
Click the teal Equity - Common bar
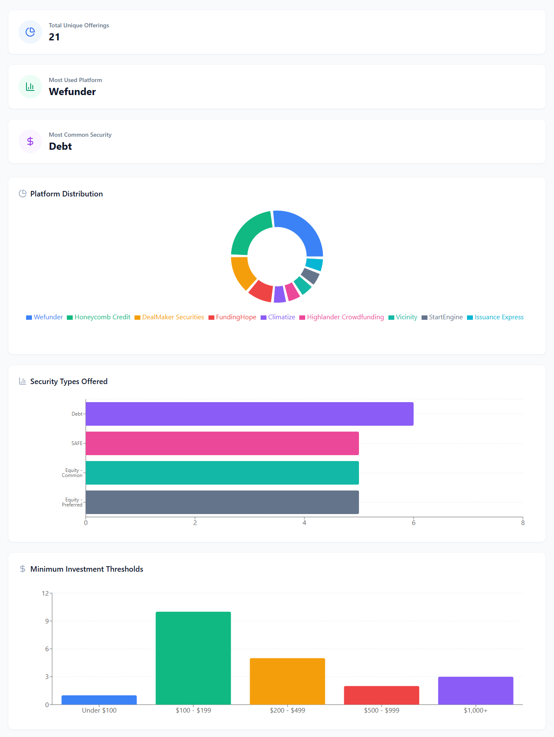coord(222,473)
